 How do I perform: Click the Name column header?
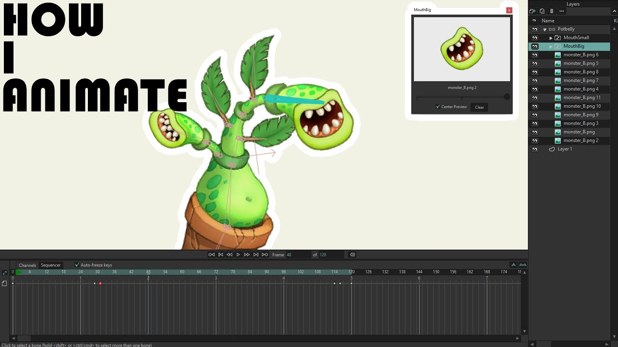(548, 21)
